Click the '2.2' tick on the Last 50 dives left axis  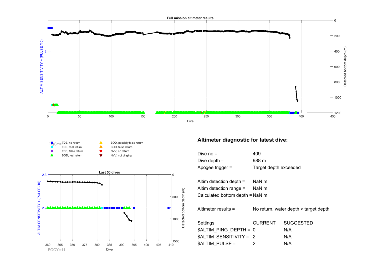(x=44, y=208)
